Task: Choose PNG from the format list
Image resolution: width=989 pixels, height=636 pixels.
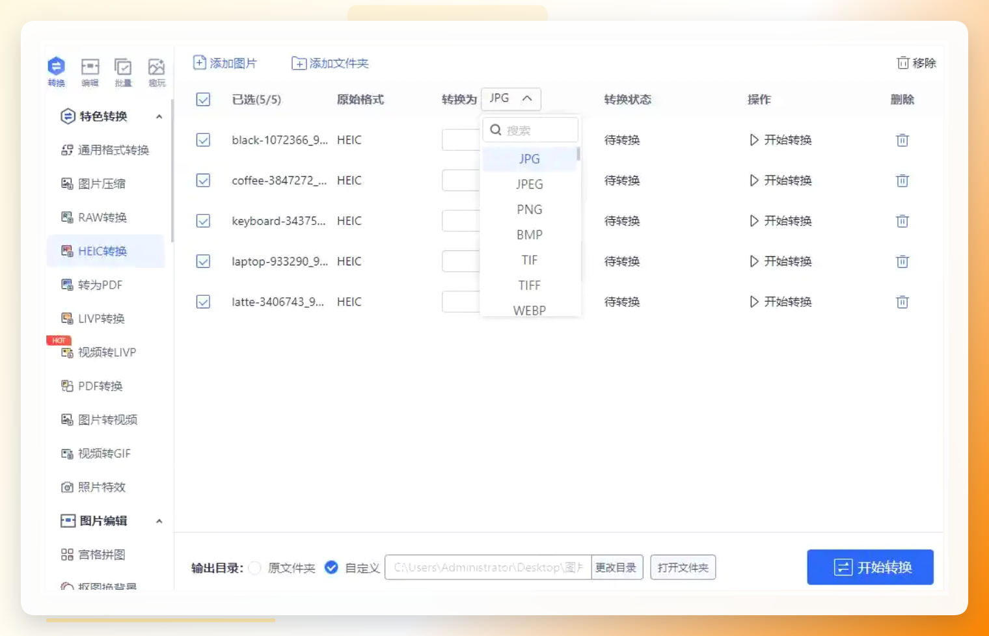Action: pos(530,209)
